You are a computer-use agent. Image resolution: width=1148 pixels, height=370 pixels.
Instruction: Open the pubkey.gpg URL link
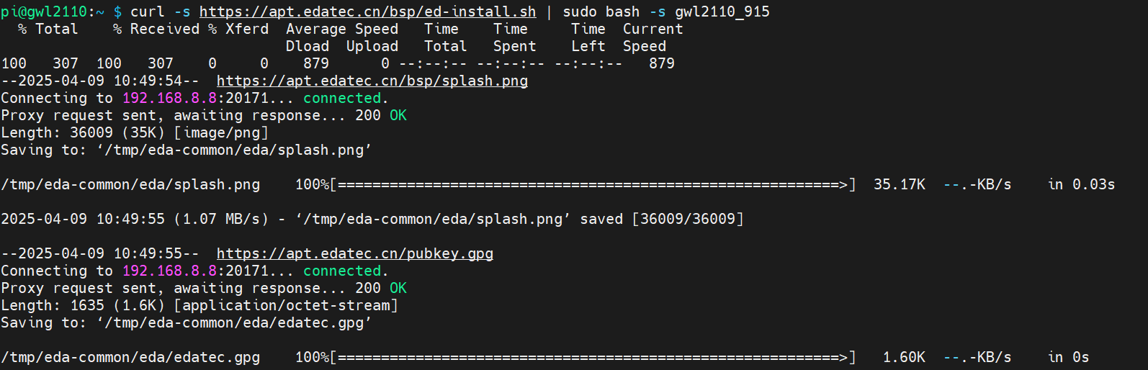[354, 253]
